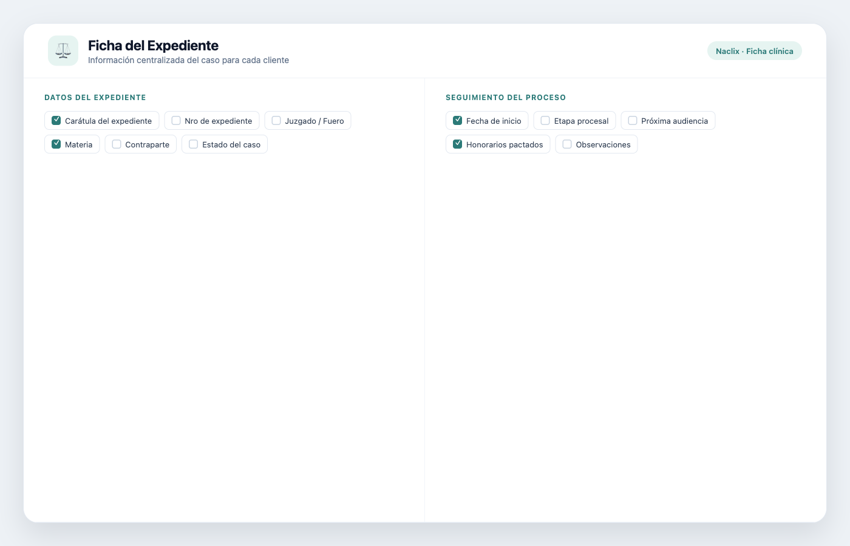
Task: Click the Ficha del Expediente title
Action: point(153,45)
